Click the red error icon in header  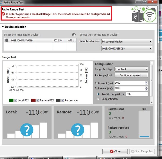3,14
